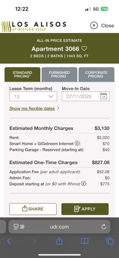119x258 pixels.
Task: Expand the Lease Term months dropdown
Action: click(33, 96)
